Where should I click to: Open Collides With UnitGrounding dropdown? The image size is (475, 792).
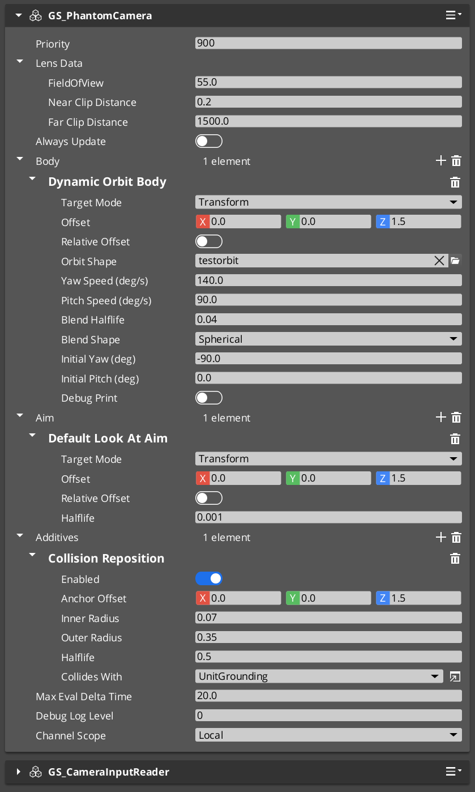pyautogui.click(x=319, y=676)
